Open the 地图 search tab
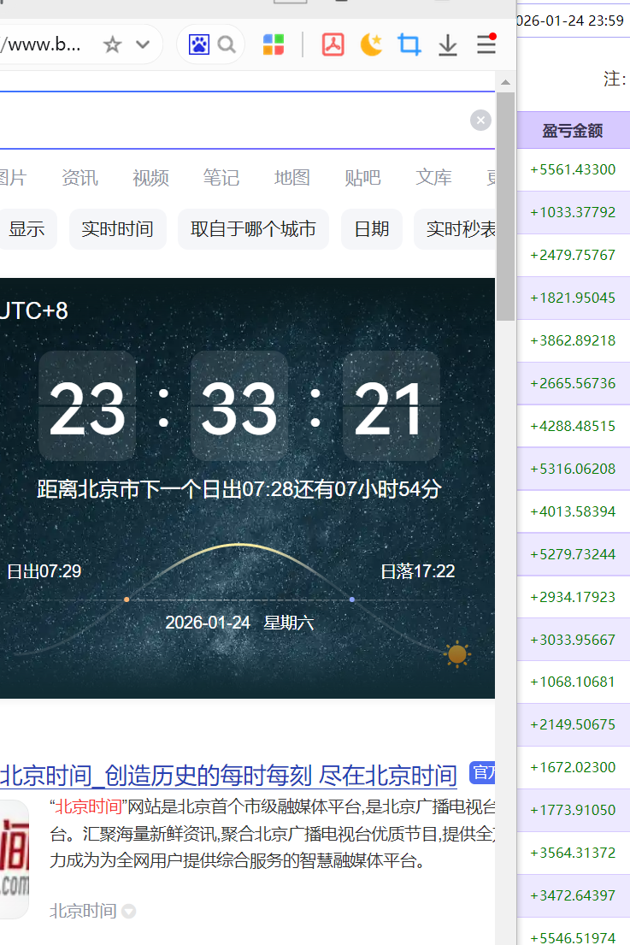Screen dimensions: 630x945 click(x=291, y=178)
